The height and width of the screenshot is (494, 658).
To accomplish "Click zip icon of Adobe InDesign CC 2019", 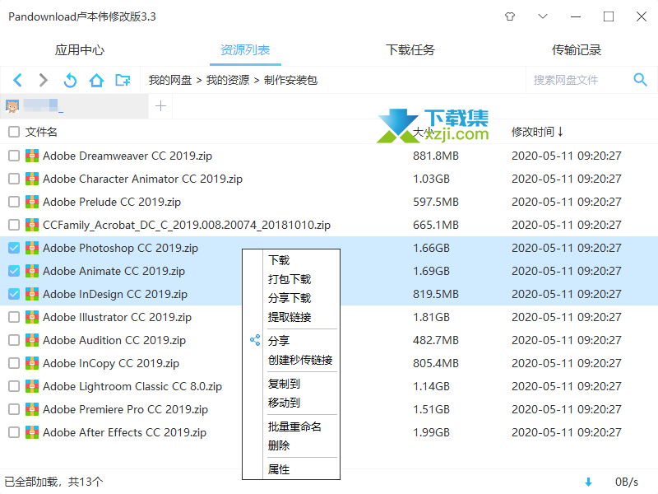I will (x=32, y=294).
